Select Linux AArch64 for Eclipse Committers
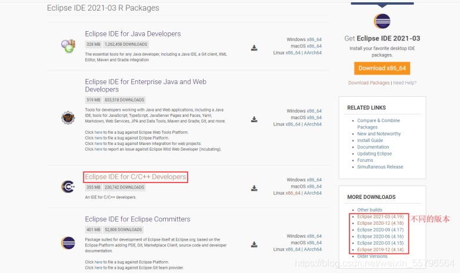Screen dimensions: 460x274 coord(313,249)
